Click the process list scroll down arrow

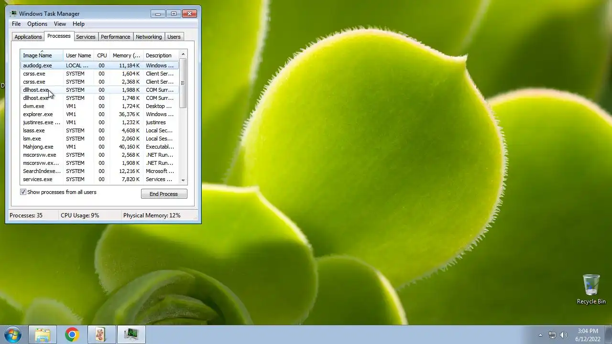pyautogui.click(x=183, y=181)
